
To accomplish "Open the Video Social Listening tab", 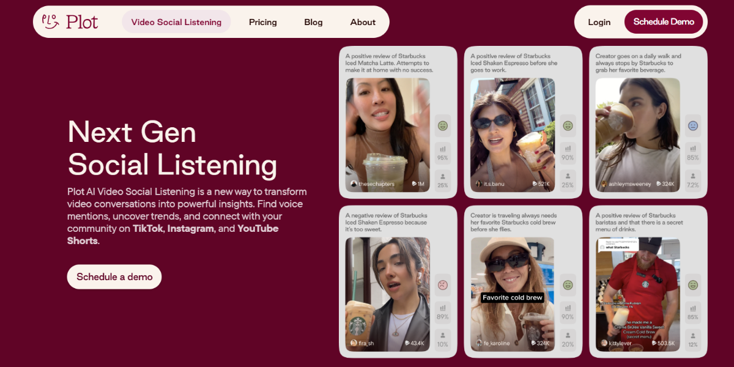I will coord(176,22).
